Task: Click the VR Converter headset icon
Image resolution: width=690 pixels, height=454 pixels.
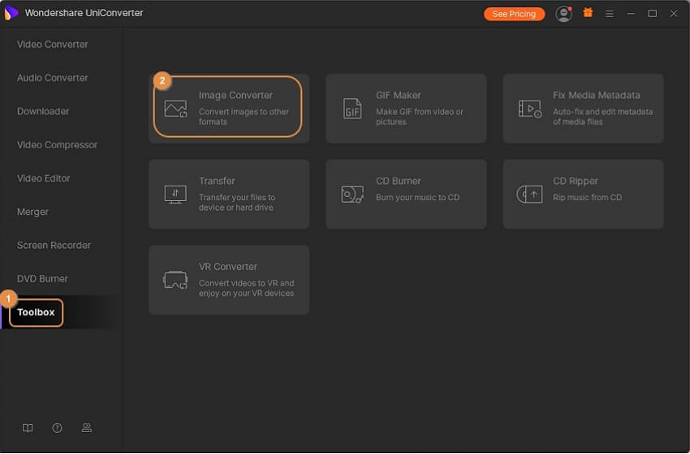Action: [175, 280]
